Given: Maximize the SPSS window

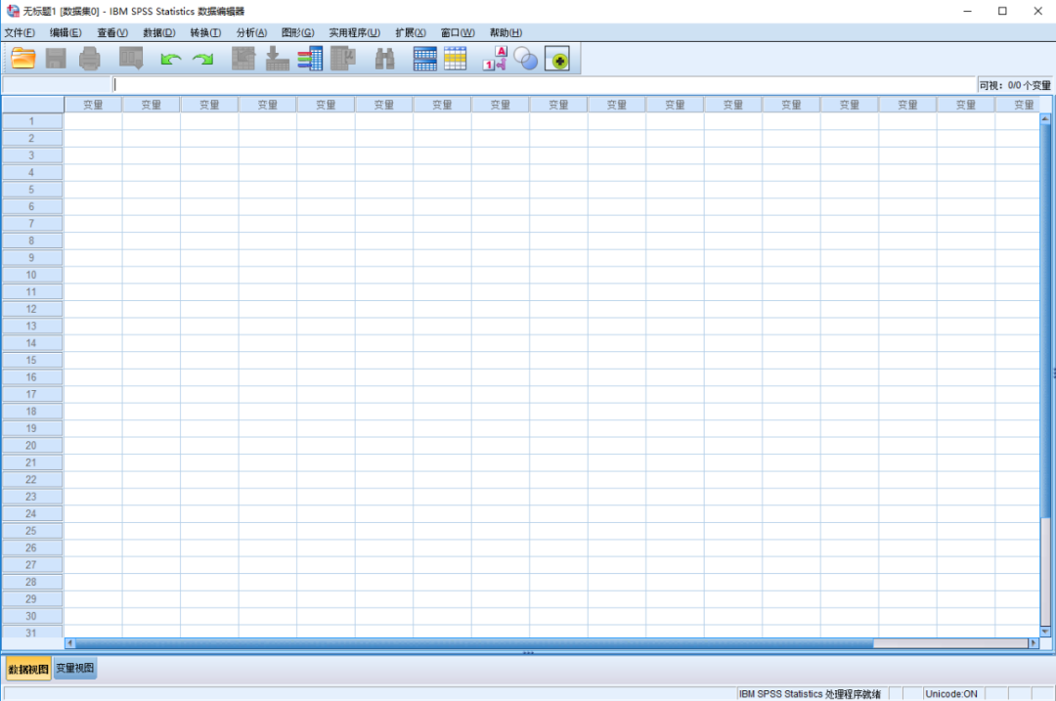Looking at the screenshot, I should click(1002, 11).
